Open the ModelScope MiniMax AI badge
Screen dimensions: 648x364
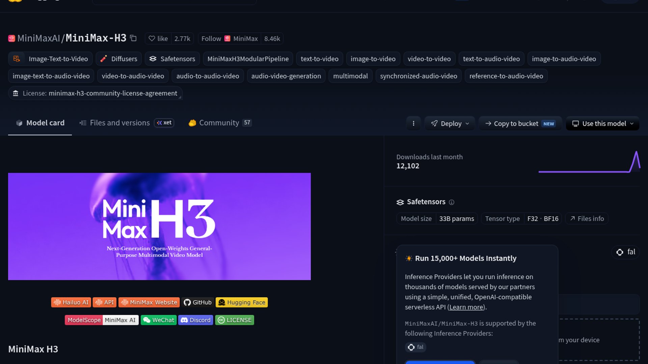[102, 320]
